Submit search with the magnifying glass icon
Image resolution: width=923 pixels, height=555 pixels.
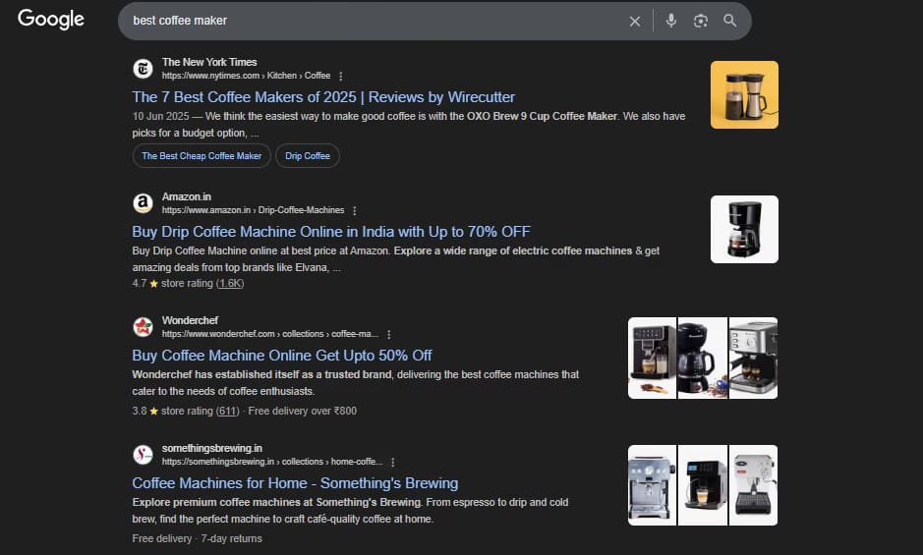(730, 21)
